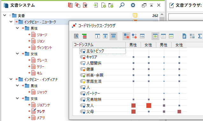203x121 pixels.
Task: Collapse the root 文書 tree node
Action: point(5,15)
